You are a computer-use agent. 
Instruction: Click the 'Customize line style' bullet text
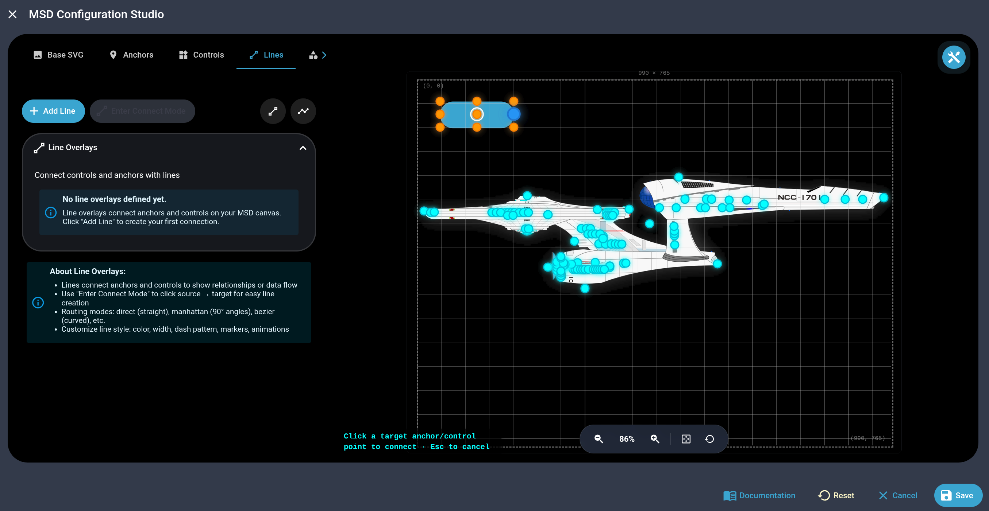(175, 329)
